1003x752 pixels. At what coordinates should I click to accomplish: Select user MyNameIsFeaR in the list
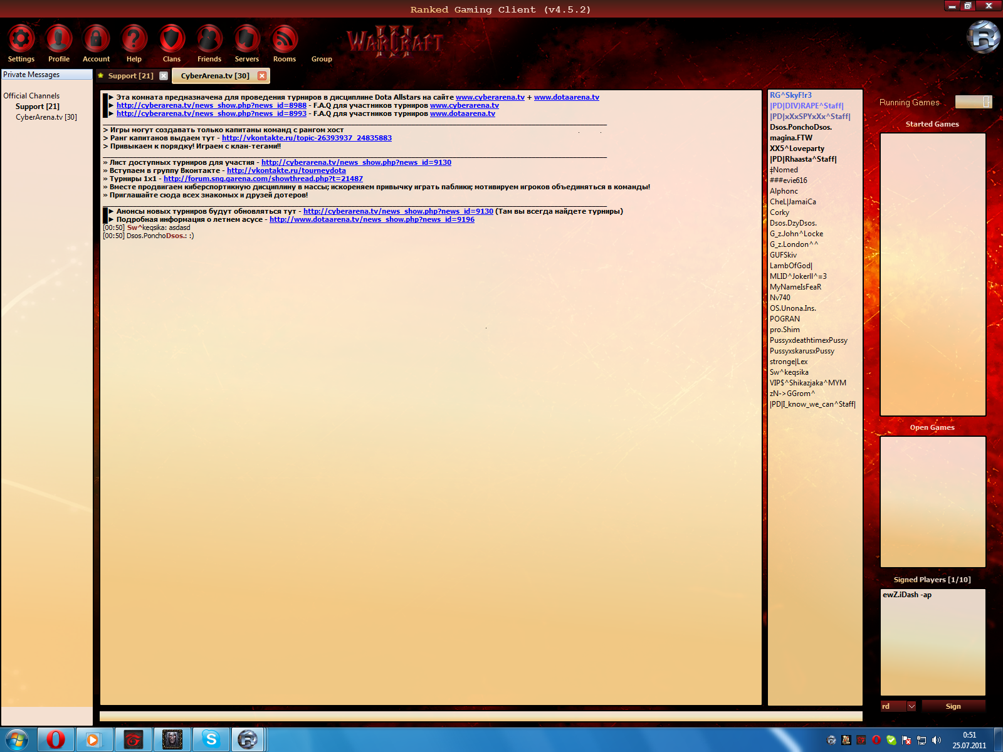(x=796, y=287)
